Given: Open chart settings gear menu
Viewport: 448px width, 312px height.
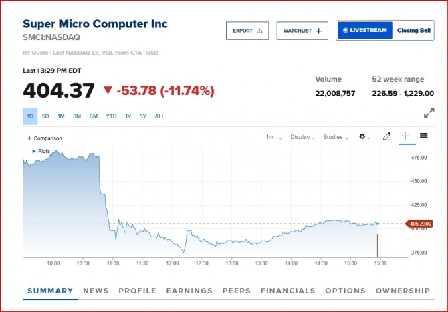Looking at the screenshot, I should coord(364,137).
